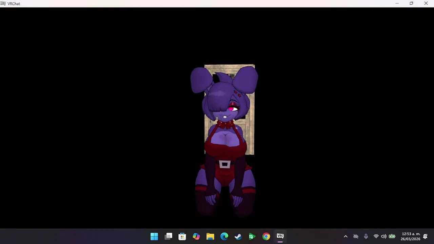
Task: Launch Google Chrome from the taskbar
Action: click(266, 236)
